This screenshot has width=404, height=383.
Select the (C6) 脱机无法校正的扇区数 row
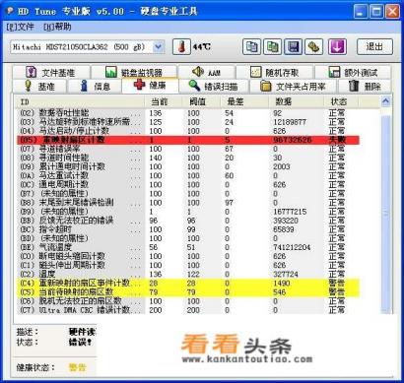tap(188, 301)
